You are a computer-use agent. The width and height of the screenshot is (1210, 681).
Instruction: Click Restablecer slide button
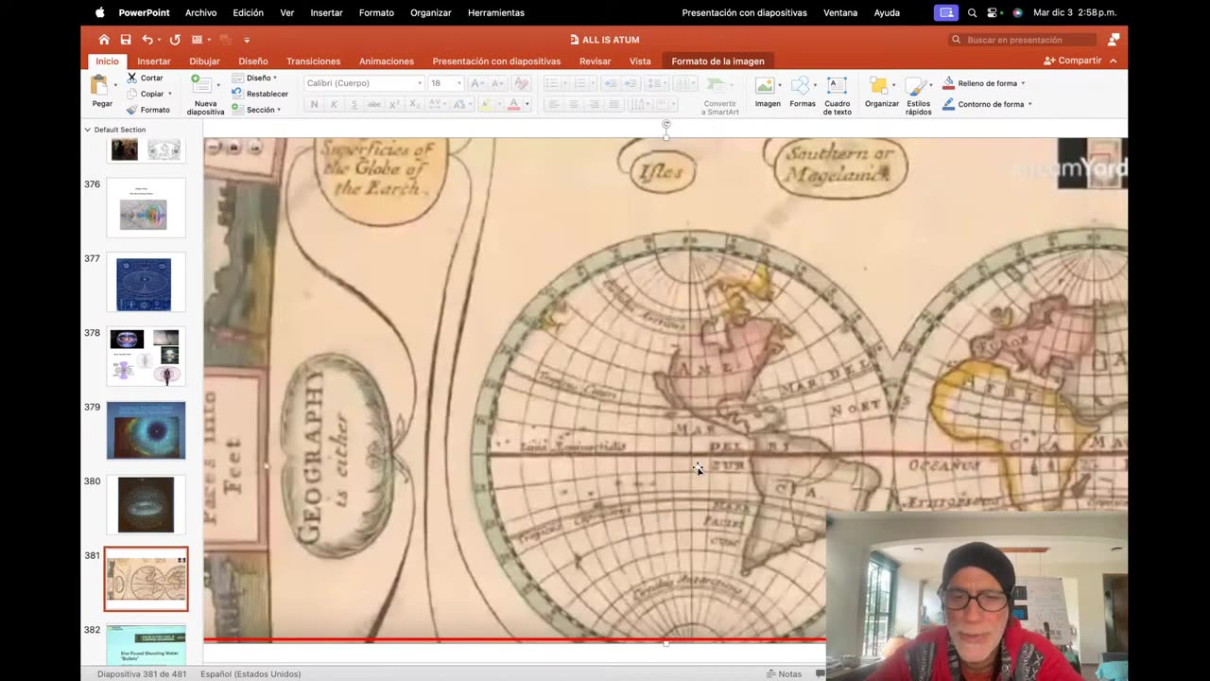point(260,94)
